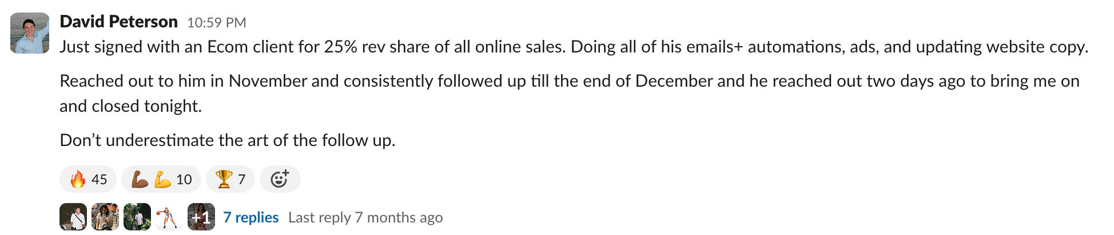Toggle the trophy emoji reaction
Screen dimensions: 1114x235
(x=230, y=179)
